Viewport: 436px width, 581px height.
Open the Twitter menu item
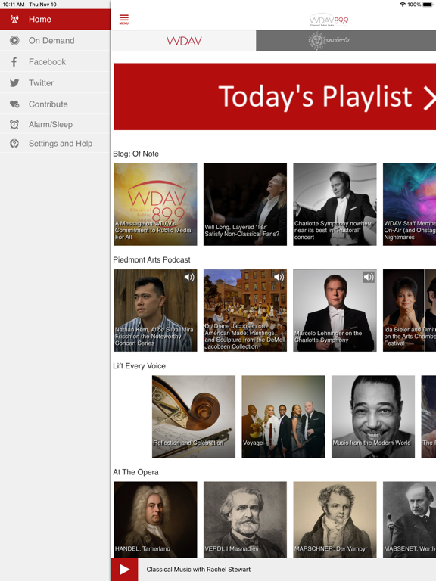point(55,83)
